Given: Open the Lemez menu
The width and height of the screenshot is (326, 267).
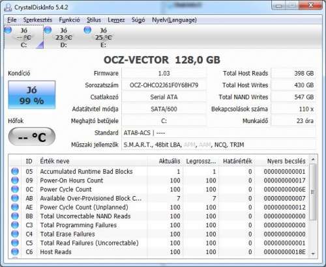Looking at the screenshot, I should [x=116, y=20].
